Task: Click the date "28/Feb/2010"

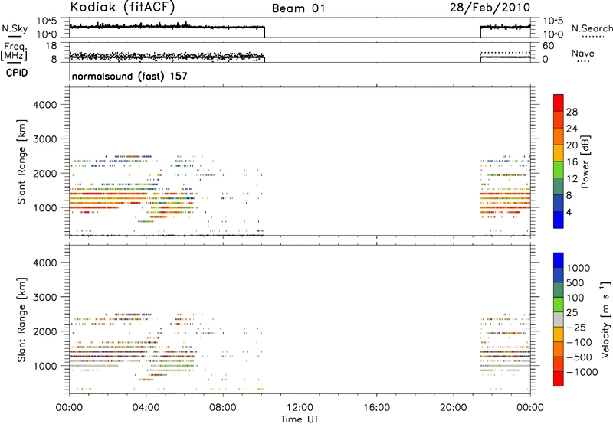Action: 490,8
